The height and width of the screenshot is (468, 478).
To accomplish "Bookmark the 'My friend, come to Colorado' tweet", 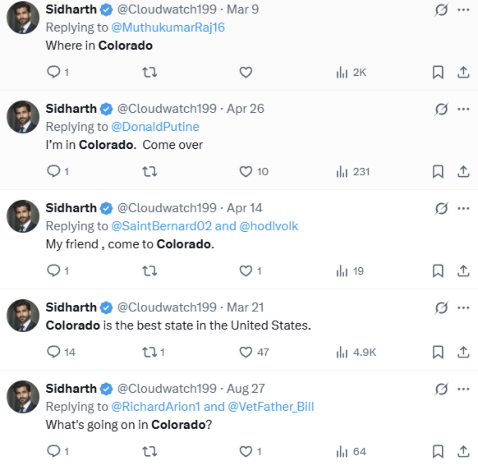I will point(438,271).
